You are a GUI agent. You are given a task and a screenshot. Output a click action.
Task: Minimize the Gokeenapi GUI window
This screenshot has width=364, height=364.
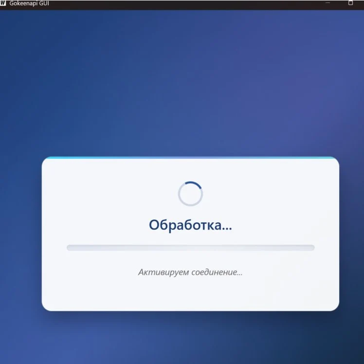point(327,3)
